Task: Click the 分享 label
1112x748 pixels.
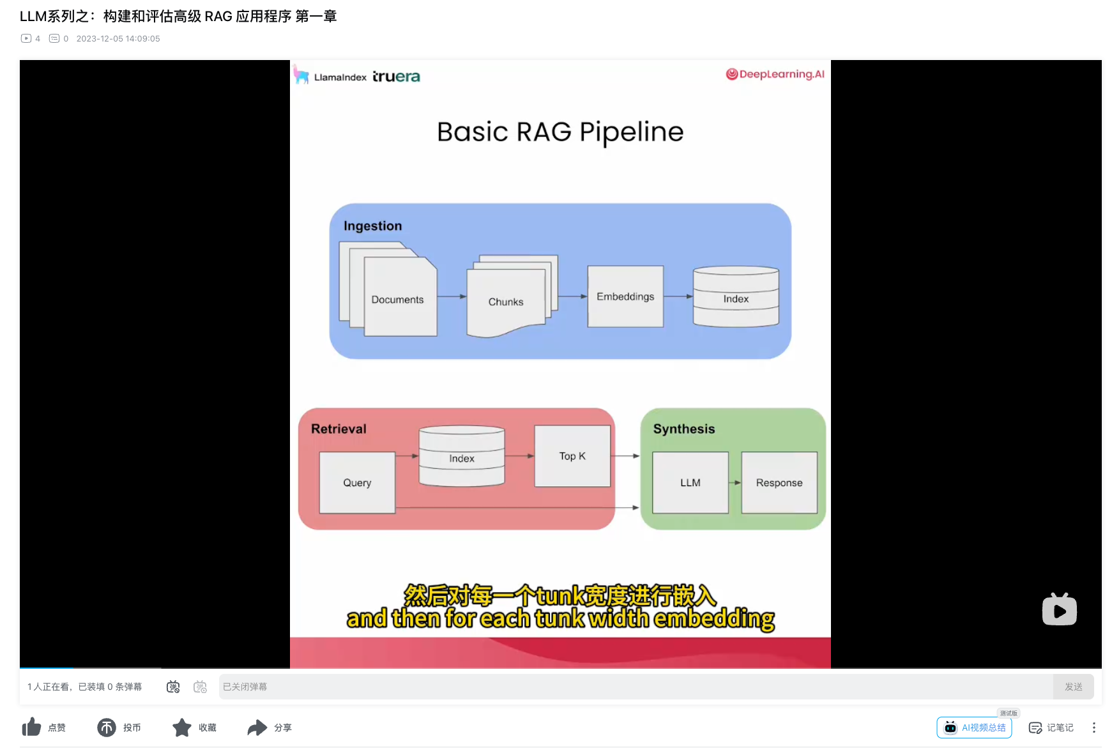Action: point(283,728)
